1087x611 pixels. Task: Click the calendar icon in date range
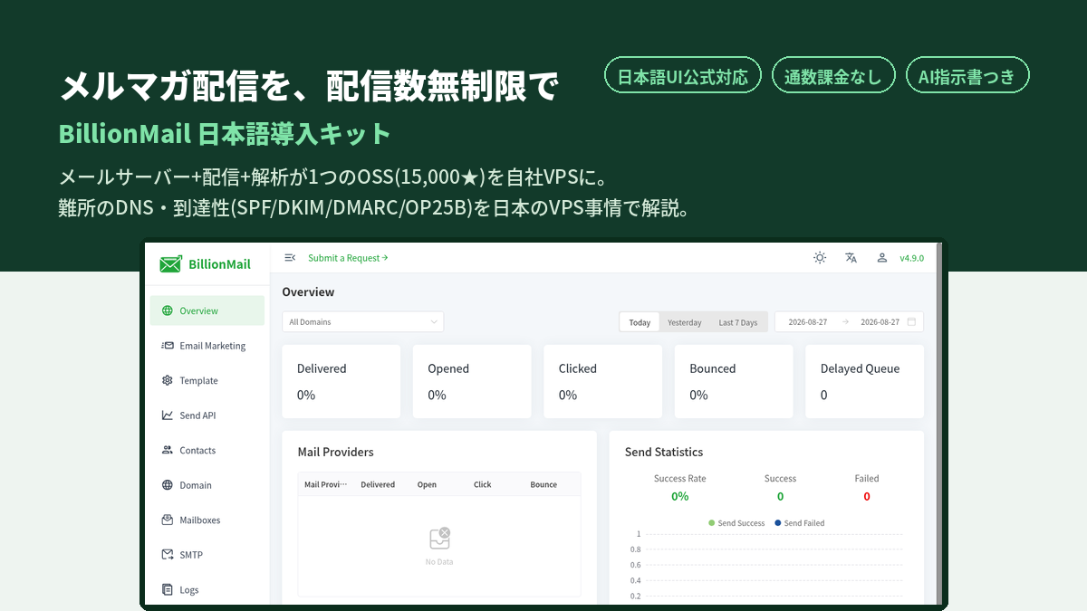[911, 322]
